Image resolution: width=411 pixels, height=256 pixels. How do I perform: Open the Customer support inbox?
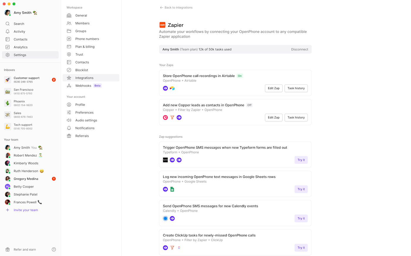pyautogui.click(x=26, y=80)
